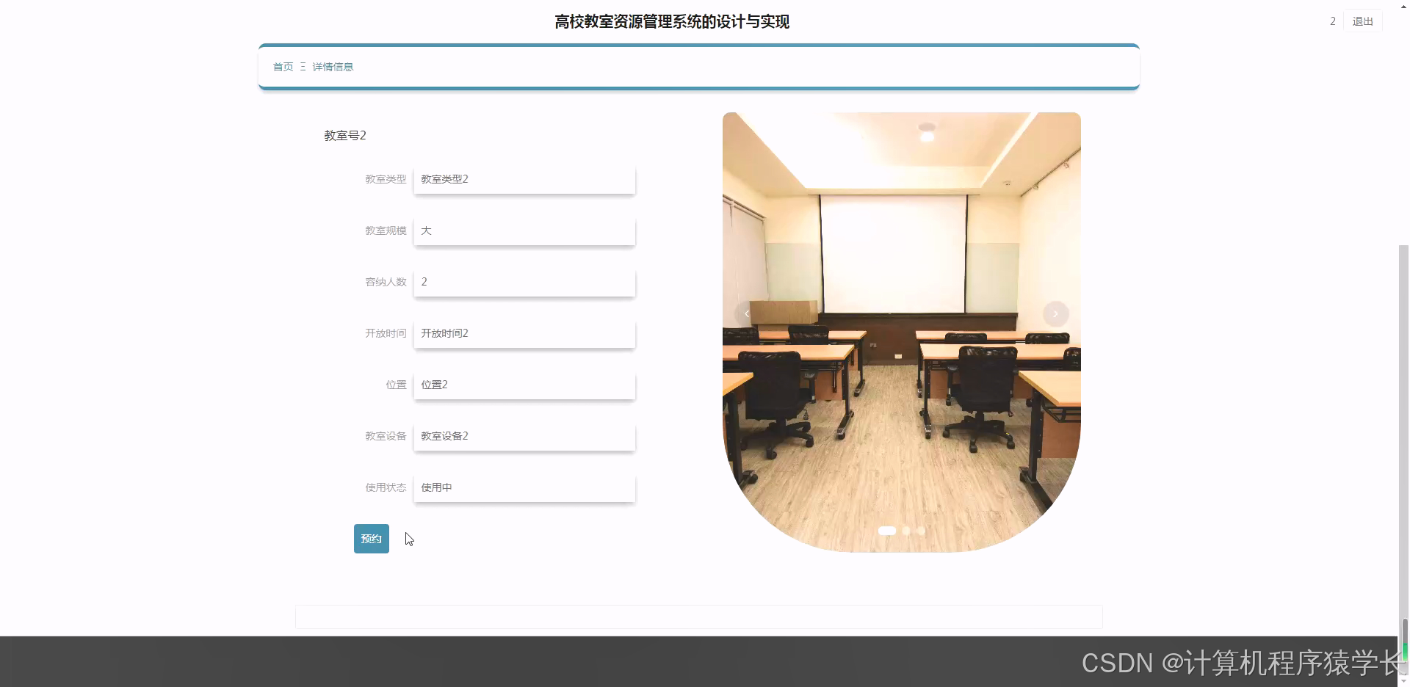The width and height of the screenshot is (1410, 687).
Task: Click the 使用中 status field
Action: [x=524, y=487]
